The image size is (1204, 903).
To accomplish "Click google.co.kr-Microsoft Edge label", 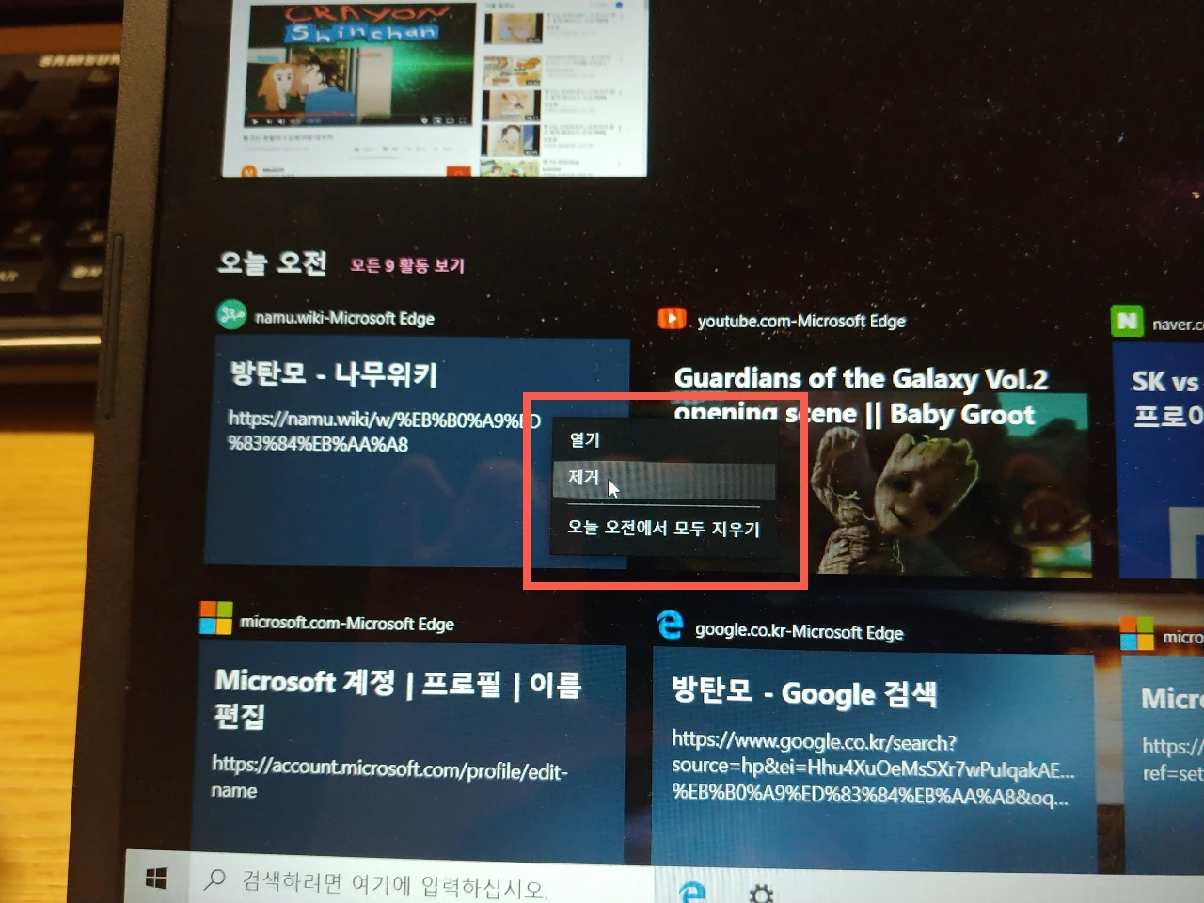I will [x=799, y=632].
